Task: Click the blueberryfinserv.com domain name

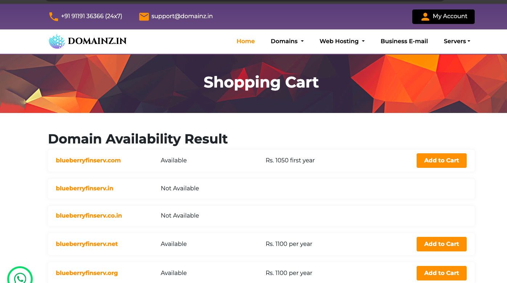Action: [88, 160]
